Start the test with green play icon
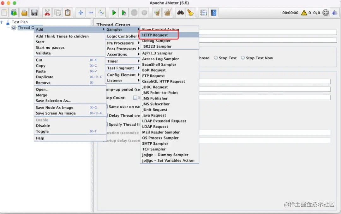The image size is (341, 214). click(x=114, y=13)
